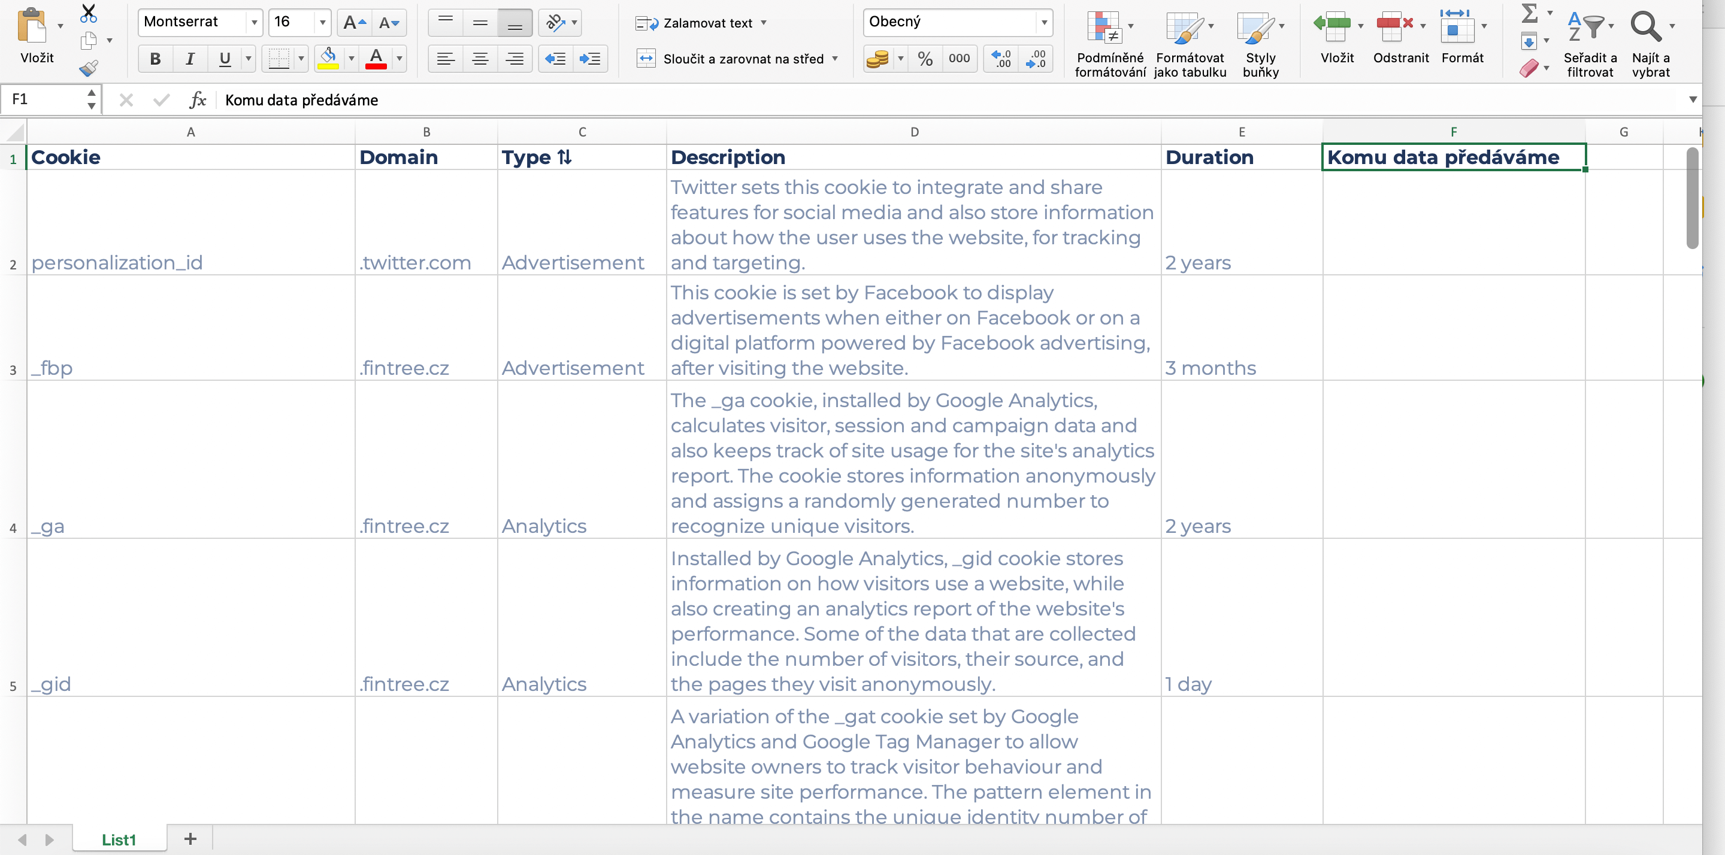Align text right
Viewport: 1725px width, 855px height.
tap(515, 59)
